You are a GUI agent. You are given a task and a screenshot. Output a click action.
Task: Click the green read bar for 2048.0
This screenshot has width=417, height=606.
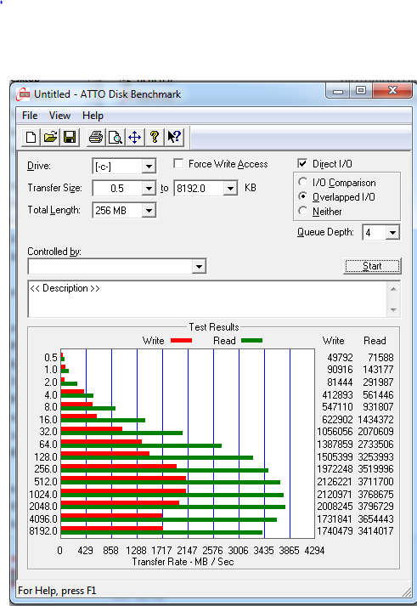coord(173,507)
